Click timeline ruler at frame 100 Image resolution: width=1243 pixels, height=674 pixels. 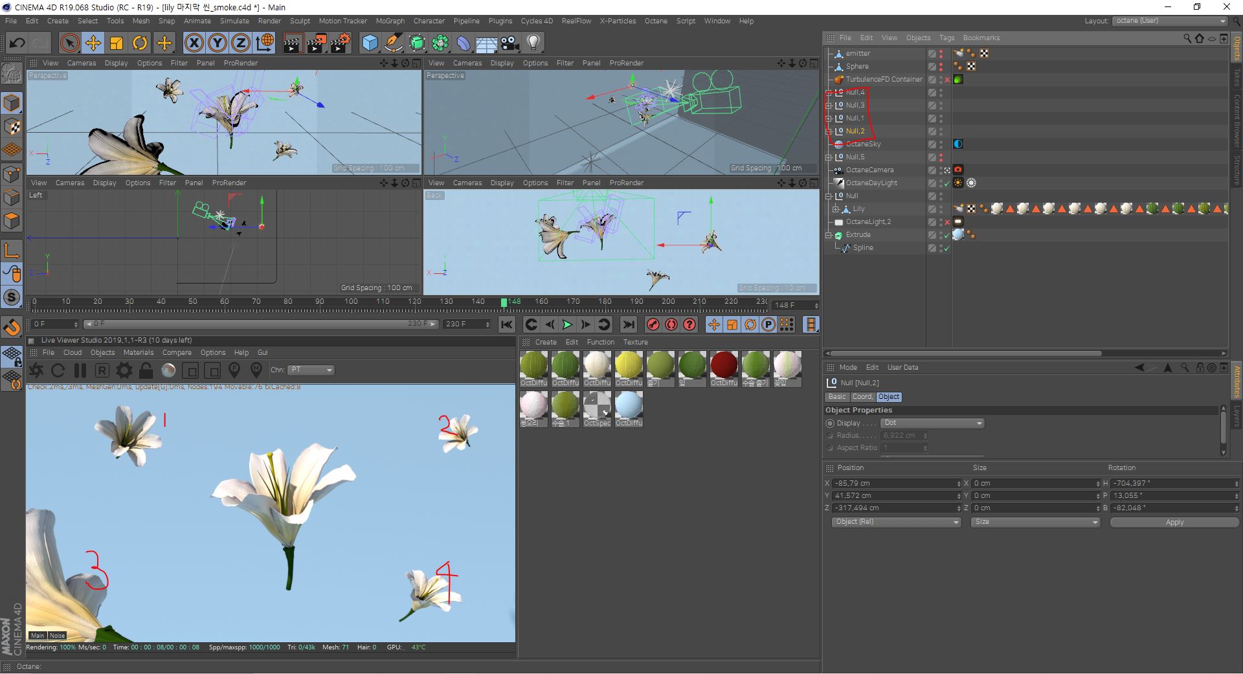(x=351, y=302)
